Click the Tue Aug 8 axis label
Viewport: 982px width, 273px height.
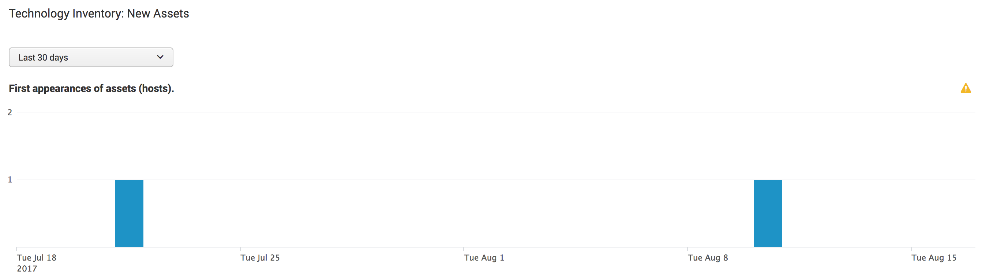(x=708, y=258)
